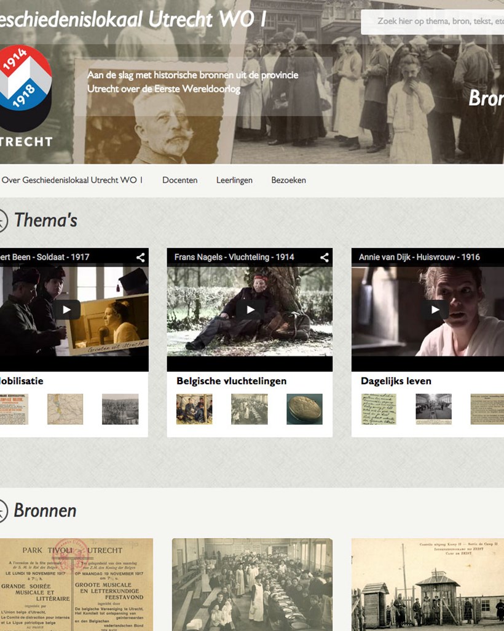Open the map thumbnail under Mobilisatie
The image size is (504, 631).
pyautogui.click(x=65, y=409)
